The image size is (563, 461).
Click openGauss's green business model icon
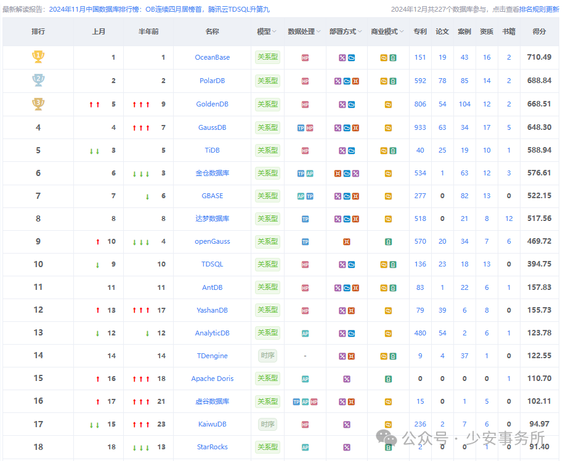(x=388, y=242)
